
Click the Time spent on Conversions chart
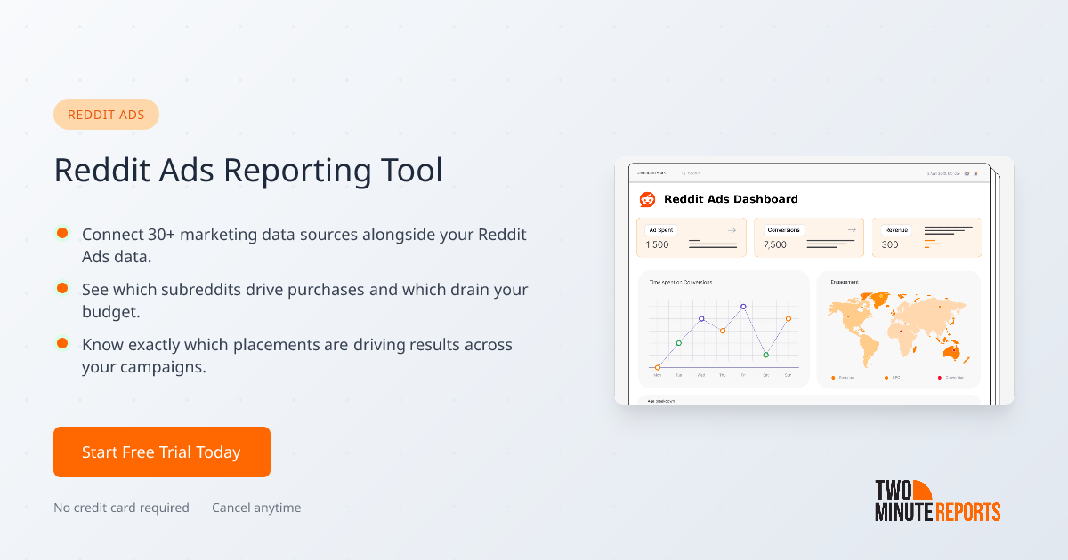coord(724,329)
